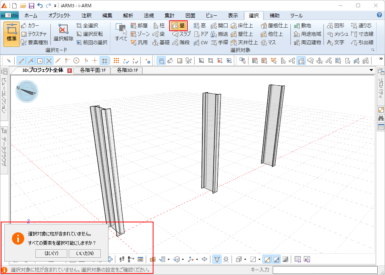The height and width of the screenshot is (275, 385).
Task: Click the 全選択 select-all icon
Action: 87,26
